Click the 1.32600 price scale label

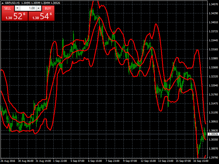[x=213, y=68]
